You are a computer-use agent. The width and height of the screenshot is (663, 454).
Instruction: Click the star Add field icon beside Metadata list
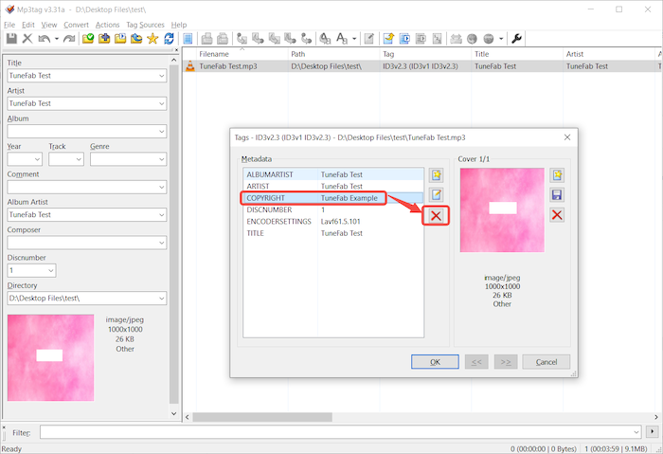pos(437,174)
